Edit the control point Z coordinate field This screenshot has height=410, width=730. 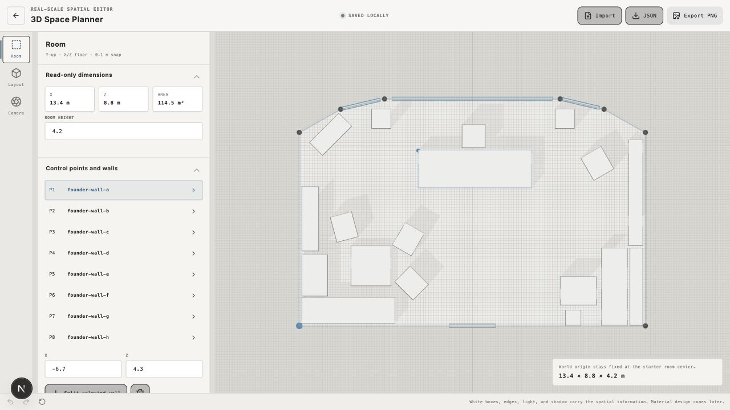[x=164, y=369]
